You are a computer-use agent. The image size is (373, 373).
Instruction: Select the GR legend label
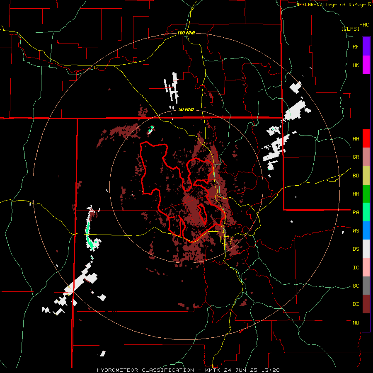point(356,157)
